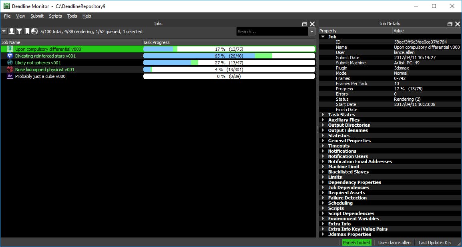Click in the Jobs Search field

coord(272,32)
